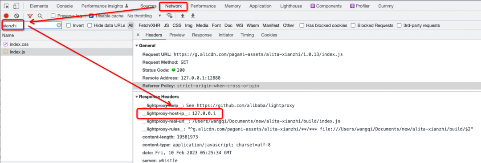Open Performance insights tab

[105, 6]
